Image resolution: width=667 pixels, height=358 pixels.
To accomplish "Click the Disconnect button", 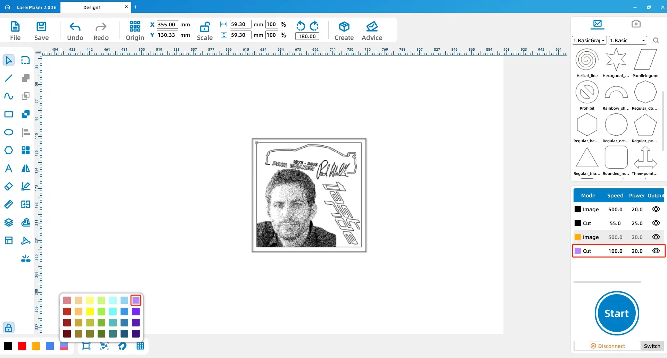I will pos(608,346).
